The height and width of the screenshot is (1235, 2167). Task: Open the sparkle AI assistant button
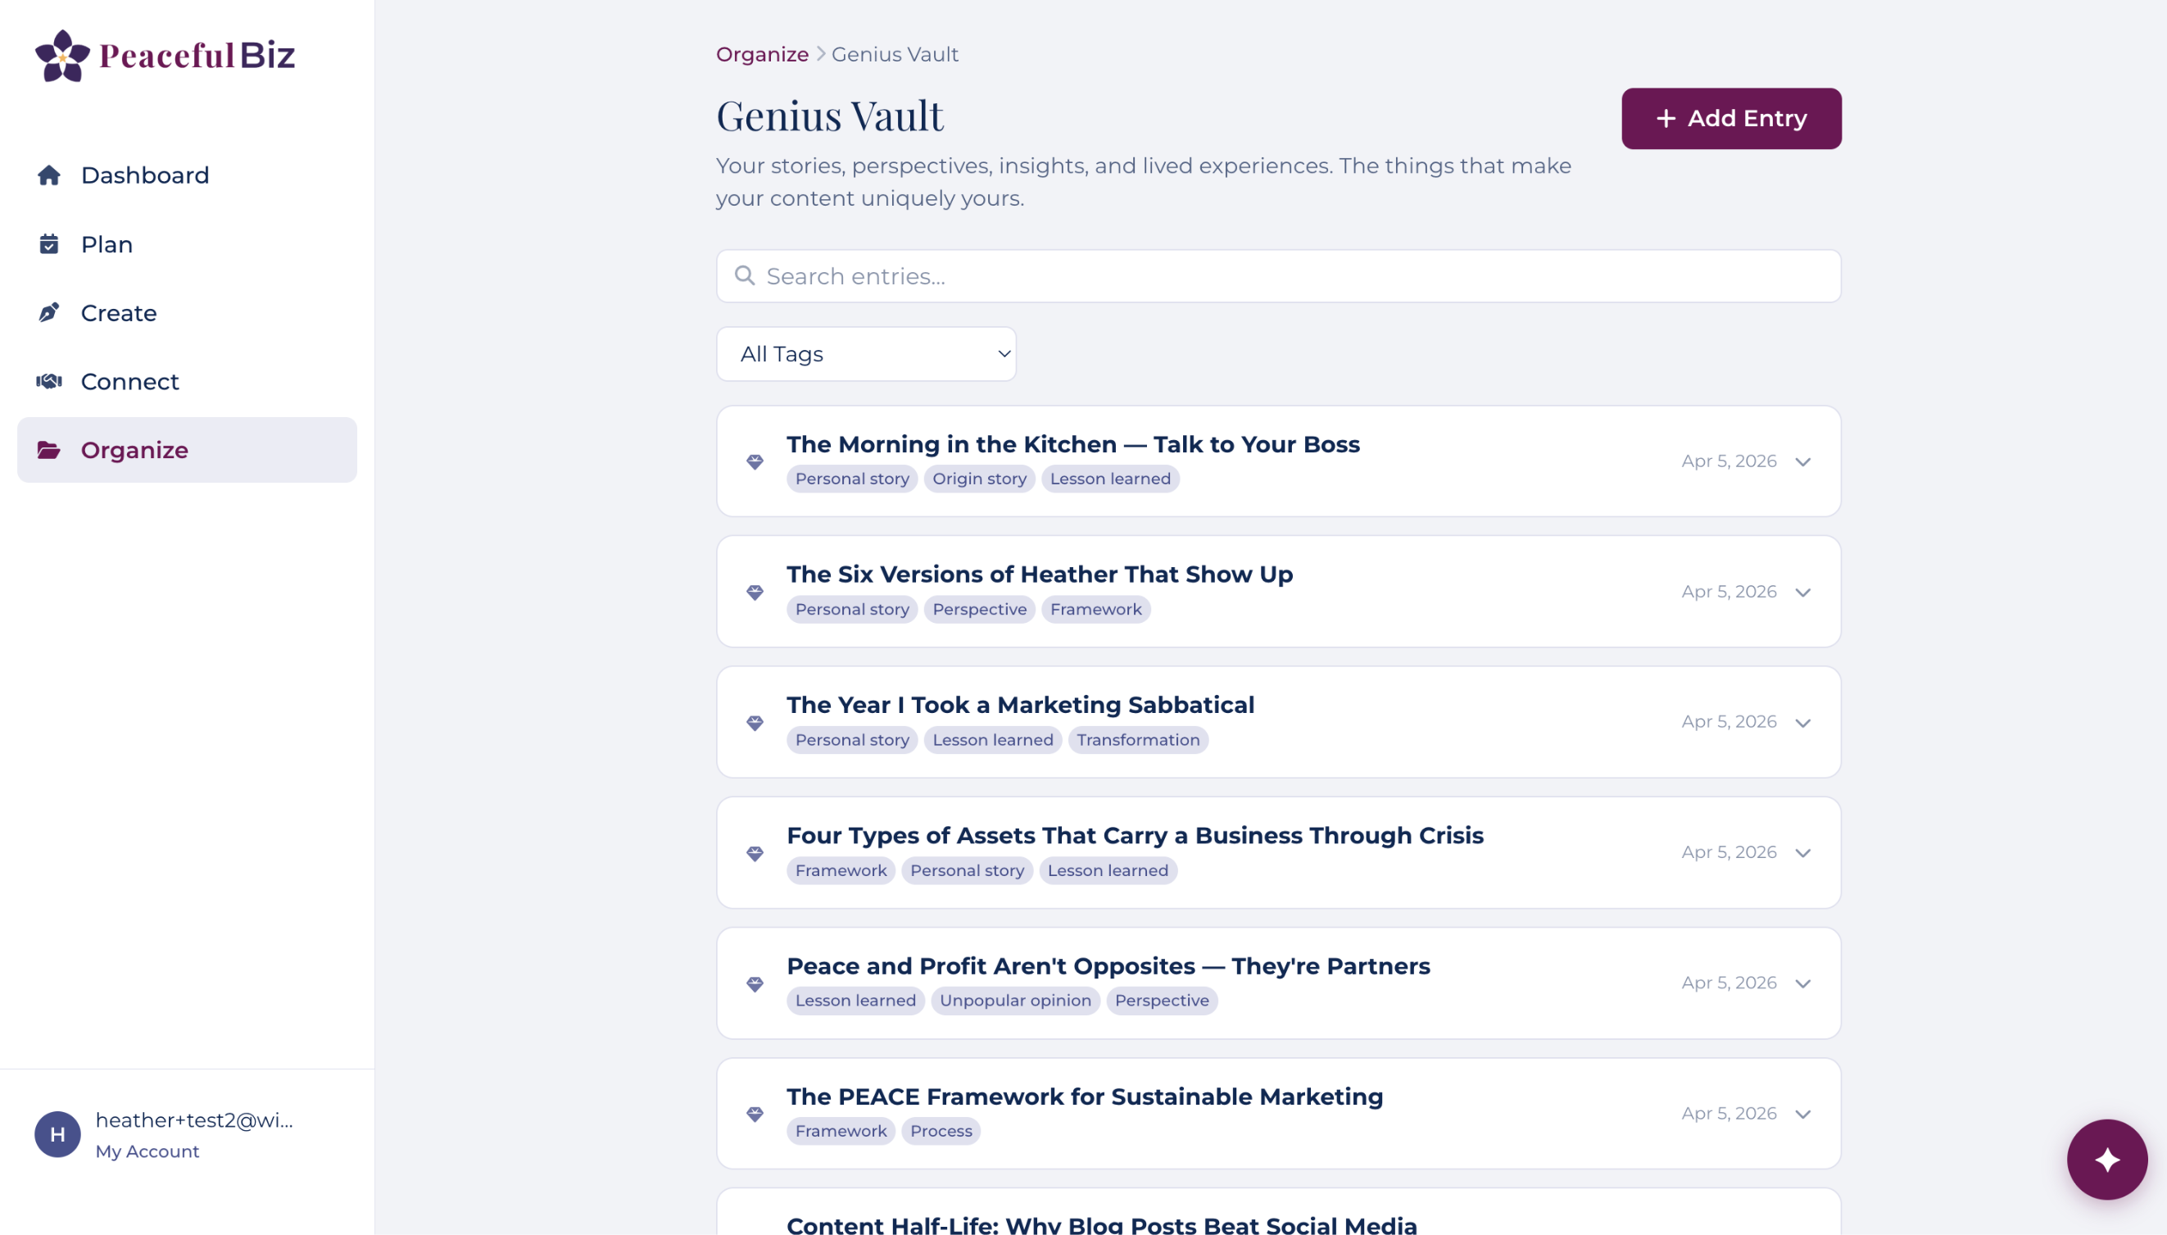pyautogui.click(x=2106, y=1159)
